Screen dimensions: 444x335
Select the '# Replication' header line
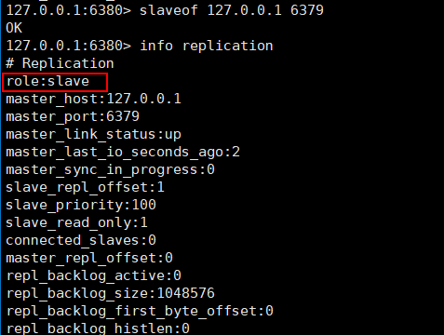(x=60, y=63)
